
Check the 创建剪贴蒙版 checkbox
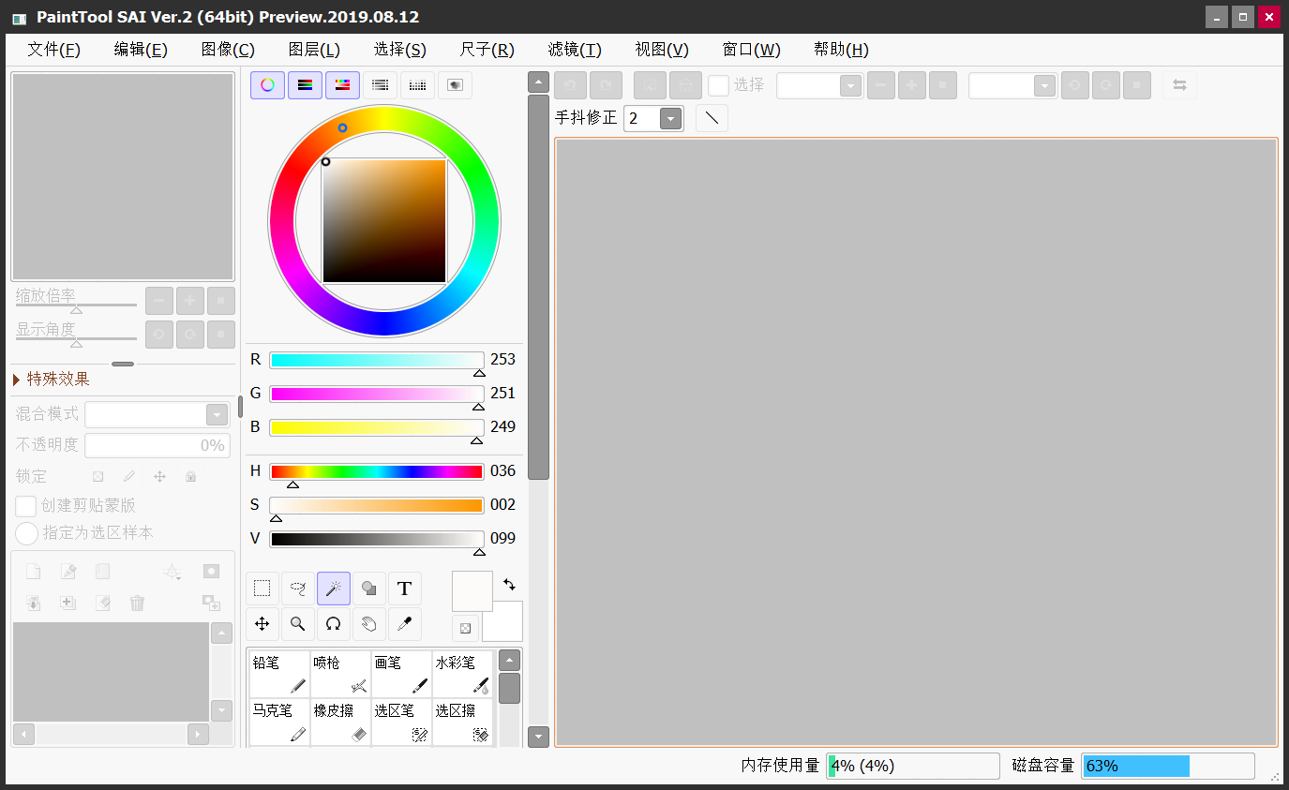click(26, 505)
